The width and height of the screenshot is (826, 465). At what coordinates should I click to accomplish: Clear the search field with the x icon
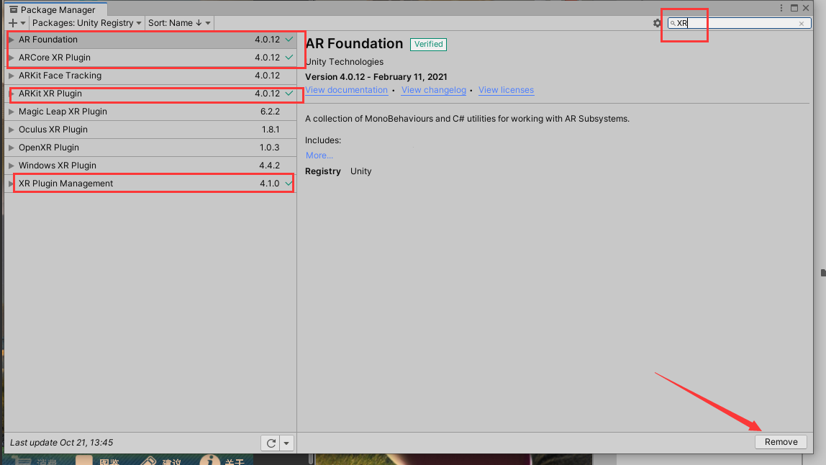pyautogui.click(x=802, y=23)
